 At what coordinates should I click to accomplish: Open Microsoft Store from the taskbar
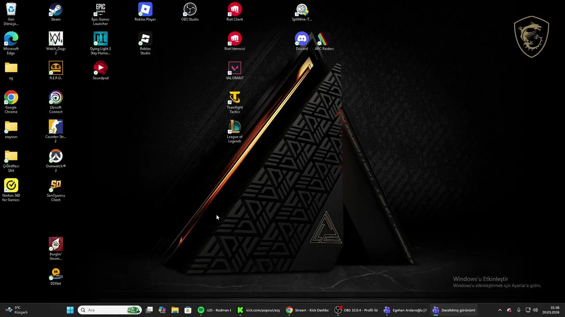(188, 310)
